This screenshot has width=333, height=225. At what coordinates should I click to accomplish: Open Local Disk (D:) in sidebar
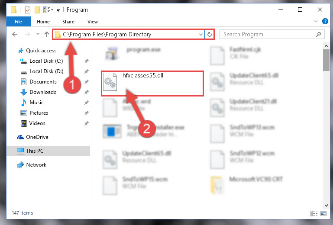(x=46, y=71)
